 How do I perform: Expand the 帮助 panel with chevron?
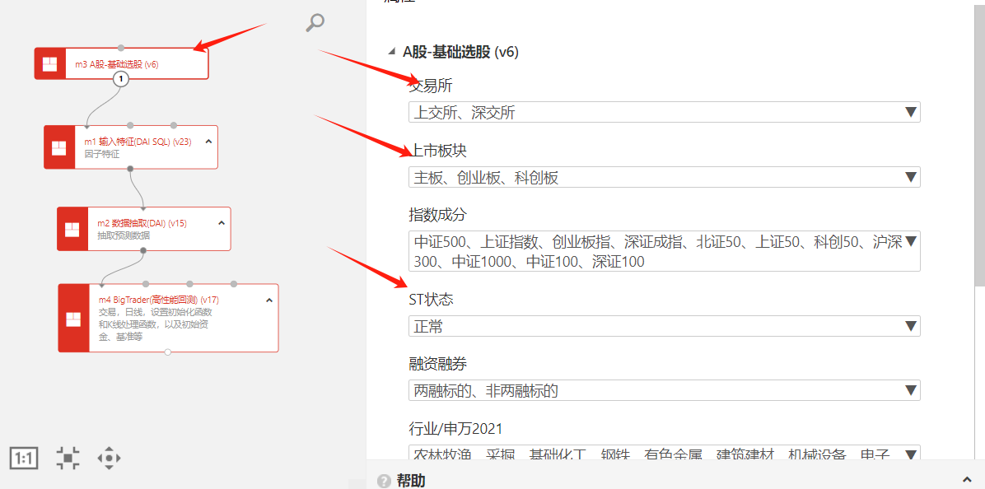[967, 480]
